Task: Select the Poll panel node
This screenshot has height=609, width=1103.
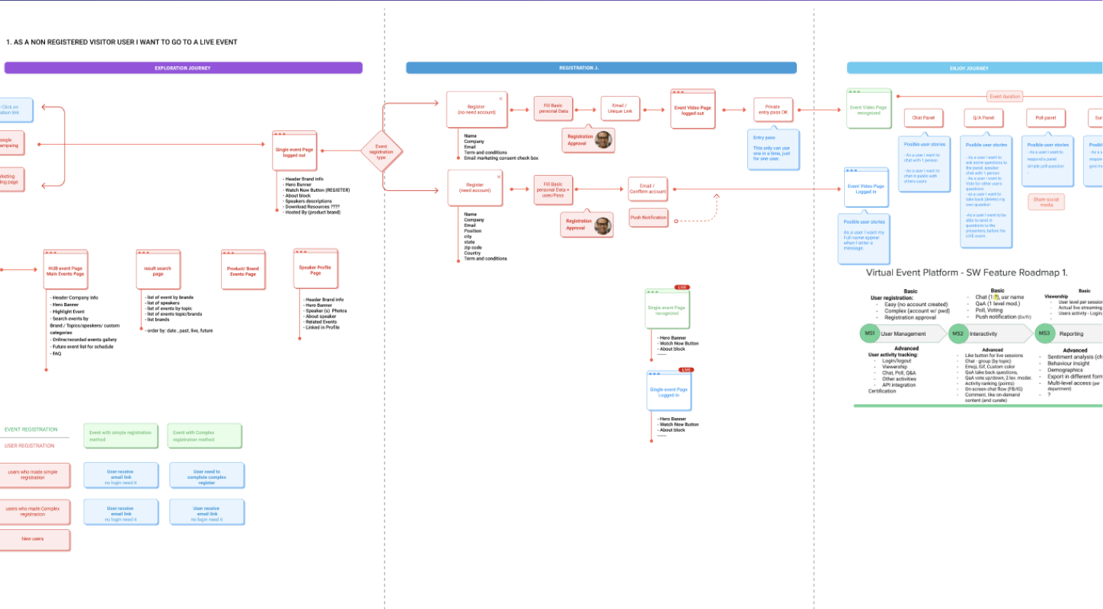Action: coord(1045,118)
